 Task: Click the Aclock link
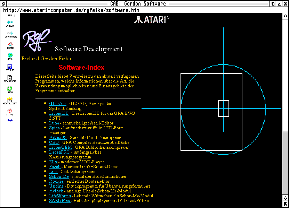[x=56, y=191]
